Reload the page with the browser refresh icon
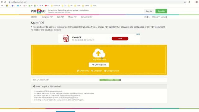The width and height of the screenshot is (199, 112). click(x=2, y=2)
